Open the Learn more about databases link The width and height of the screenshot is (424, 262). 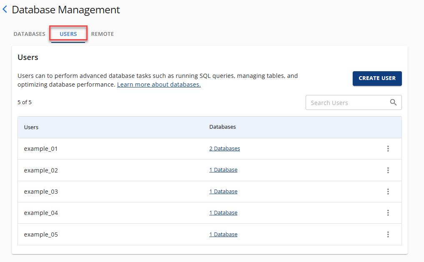click(158, 84)
